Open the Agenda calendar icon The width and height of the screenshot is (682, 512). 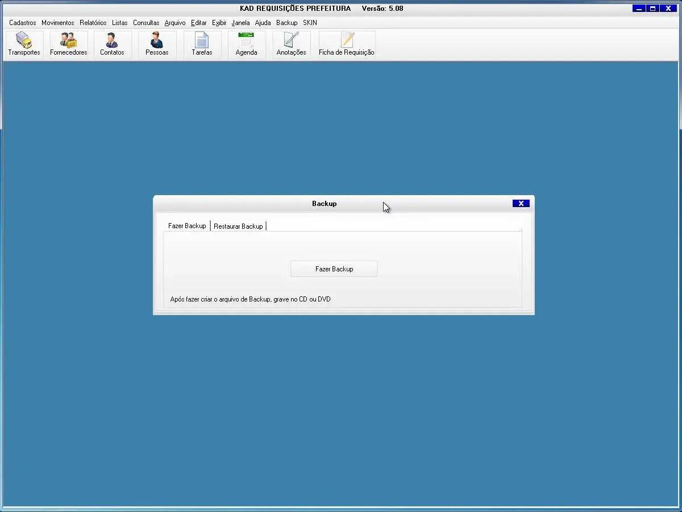pyautogui.click(x=246, y=44)
